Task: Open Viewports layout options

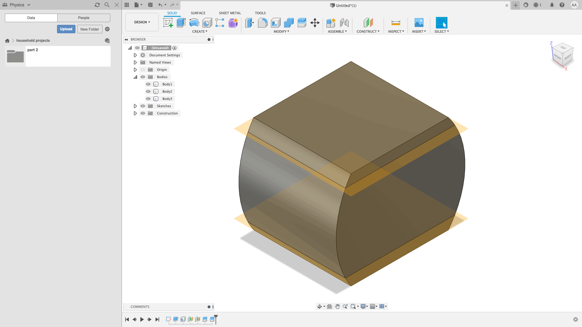Action: click(x=383, y=306)
